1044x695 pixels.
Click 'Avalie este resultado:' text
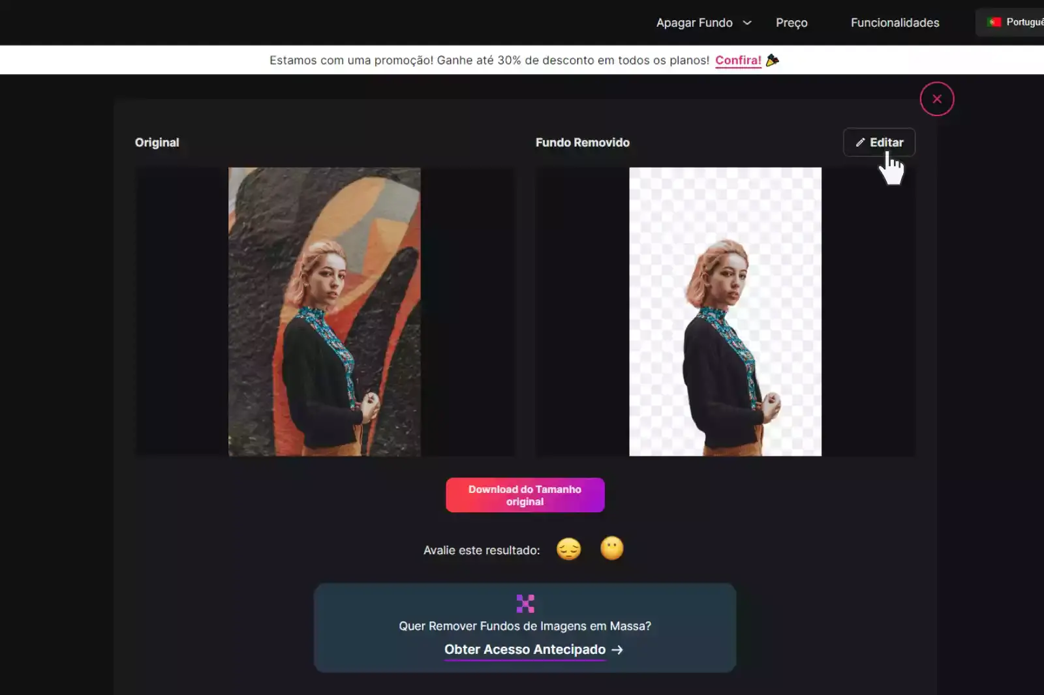click(482, 550)
